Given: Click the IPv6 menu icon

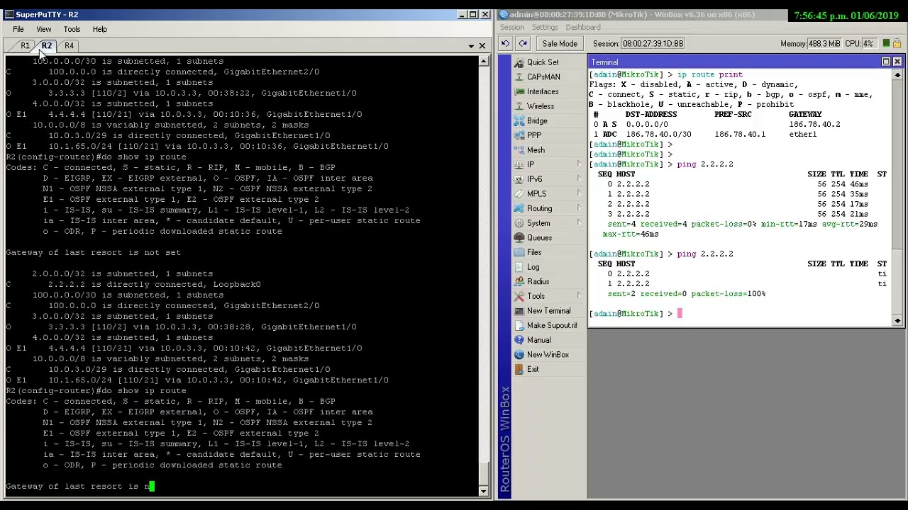Looking at the screenshot, I should point(519,179).
